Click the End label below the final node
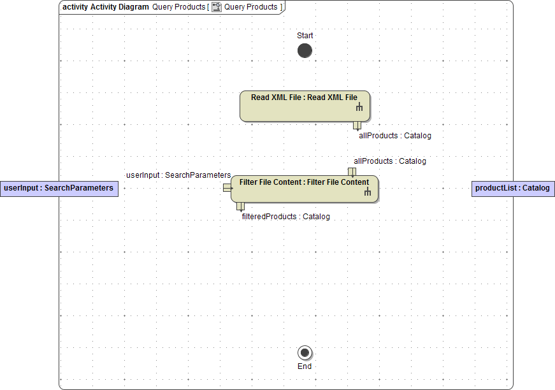Image resolution: width=555 pixels, height=390 pixels. [305, 366]
